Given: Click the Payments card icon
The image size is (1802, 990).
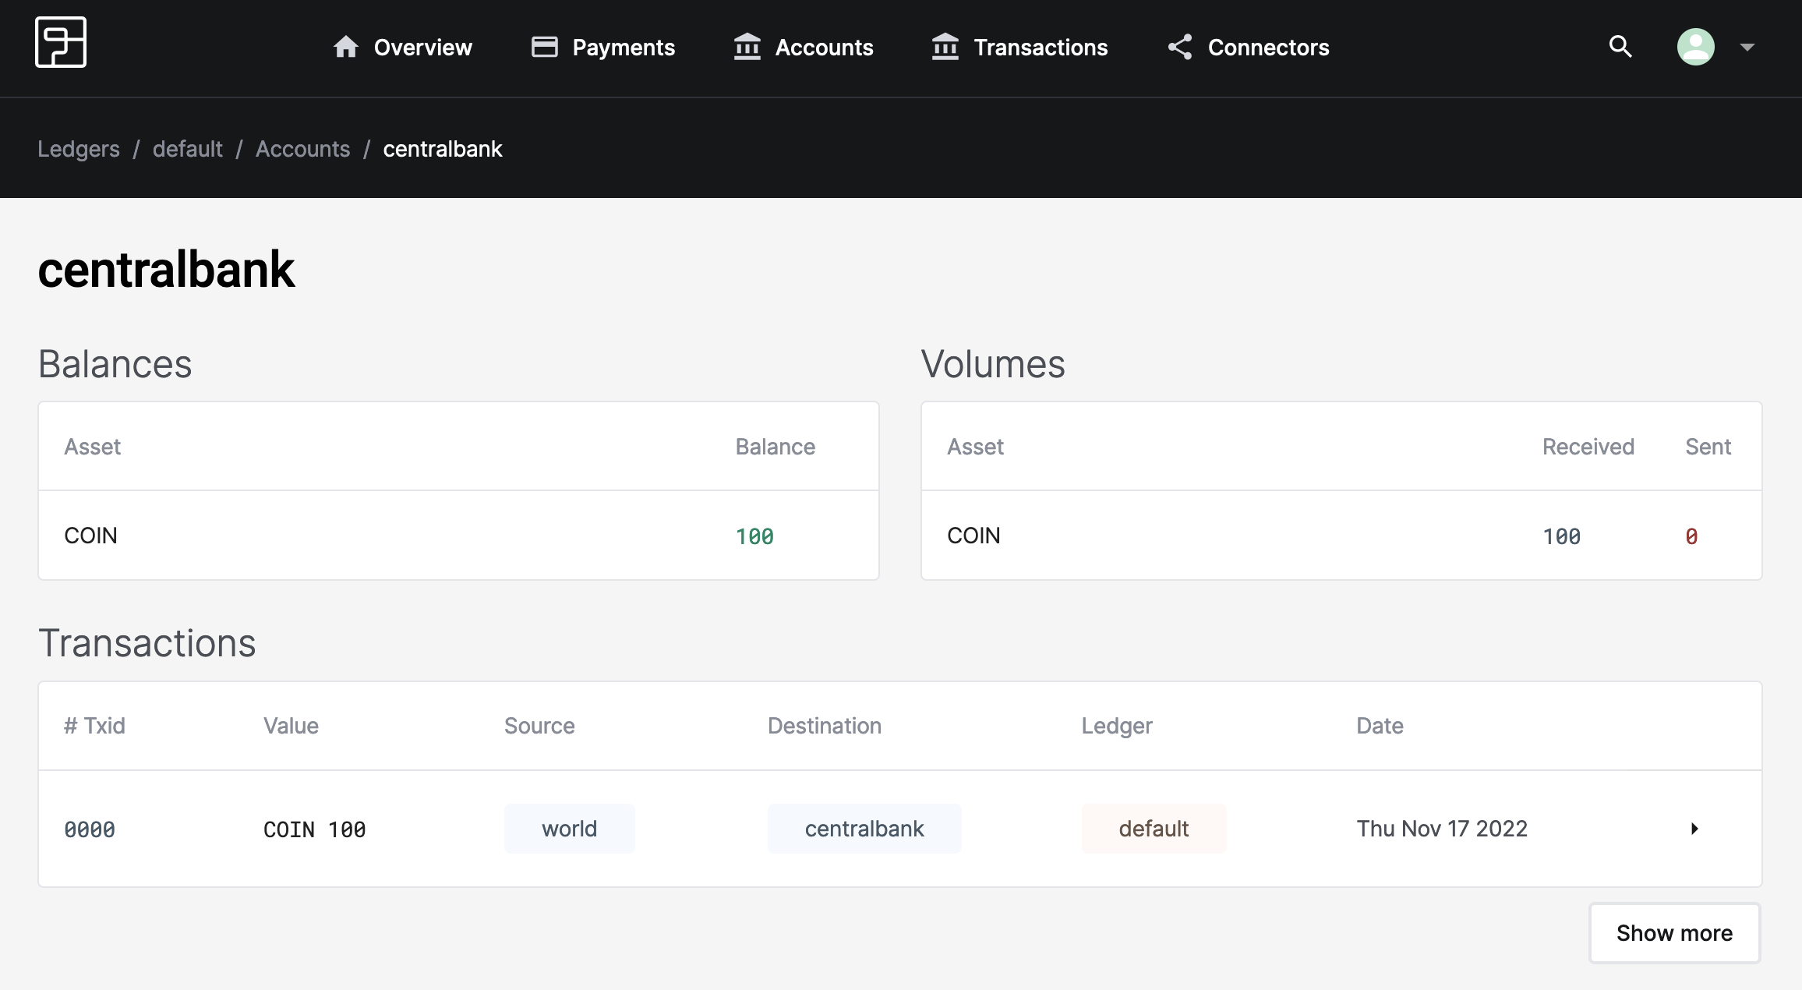Looking at the screenshot, I should pos(544,48).
